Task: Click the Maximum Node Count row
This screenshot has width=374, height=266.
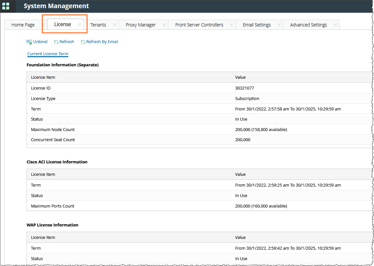Action: (131, 130)
